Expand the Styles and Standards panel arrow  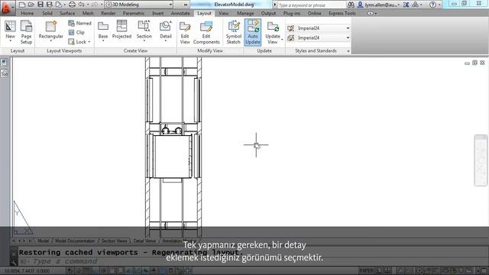(348, 51)
